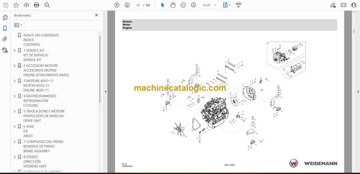This screenshot has width=360, height=174.
Task: Click the page number input field
Action: point(138,5)
